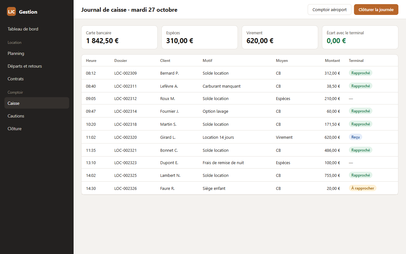Select Caisse in the sidebar
The height and width of the screenshot is (254, 406).
(37, 103)
